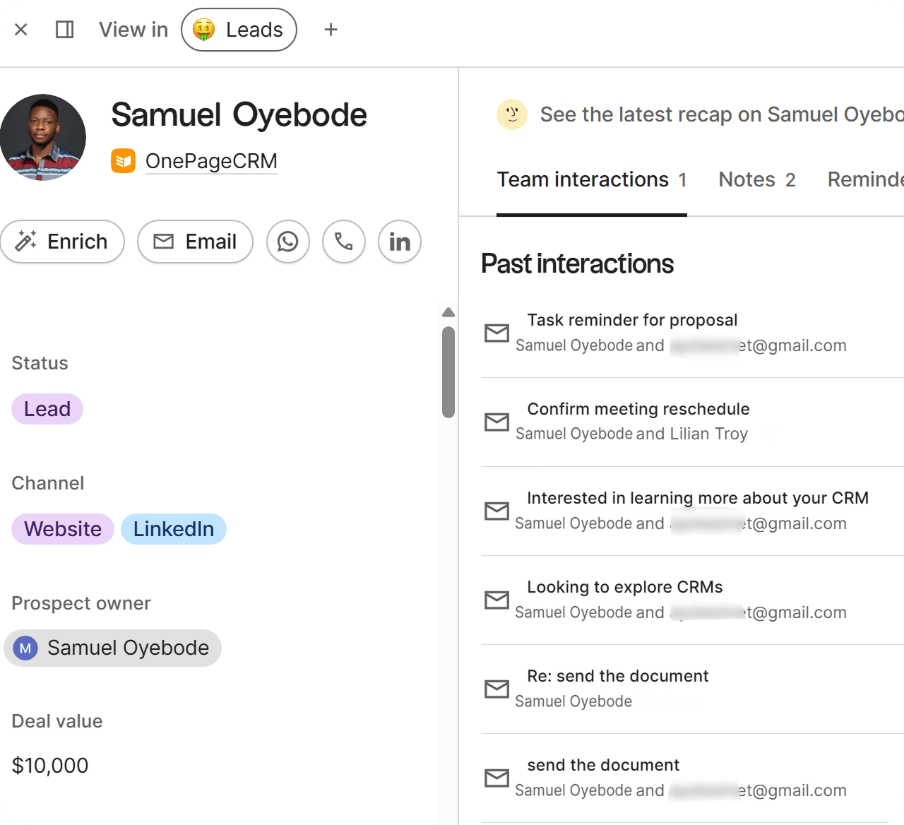This screenshot has height=825, width=904.
Task: Click envelope icon beside Task reminder for proposal
Action: 497,333
